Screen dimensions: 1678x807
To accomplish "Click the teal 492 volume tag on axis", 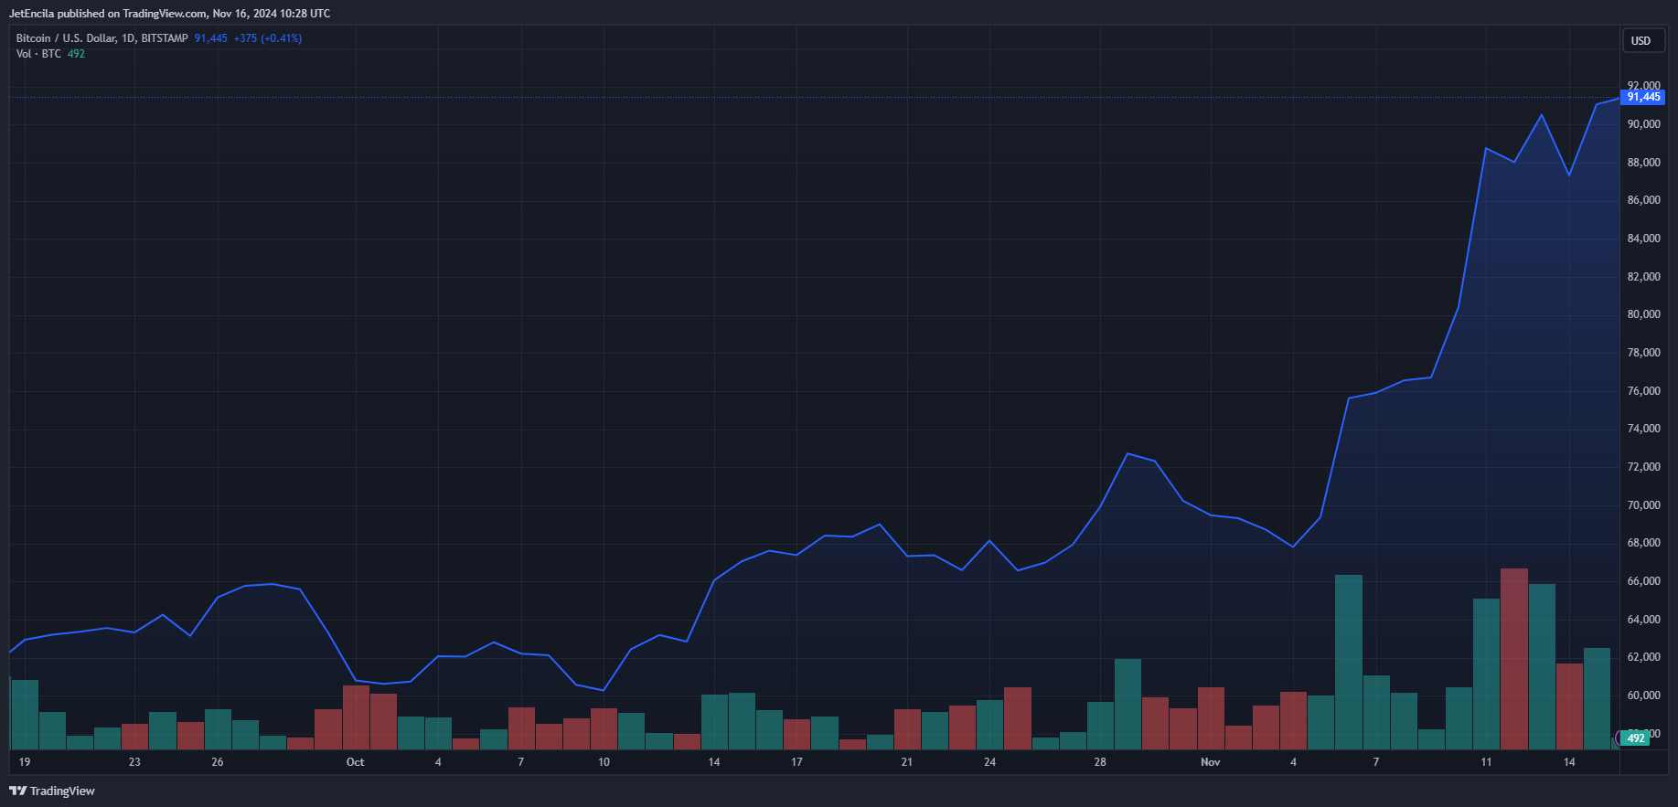I will (x=1635, y=738).
